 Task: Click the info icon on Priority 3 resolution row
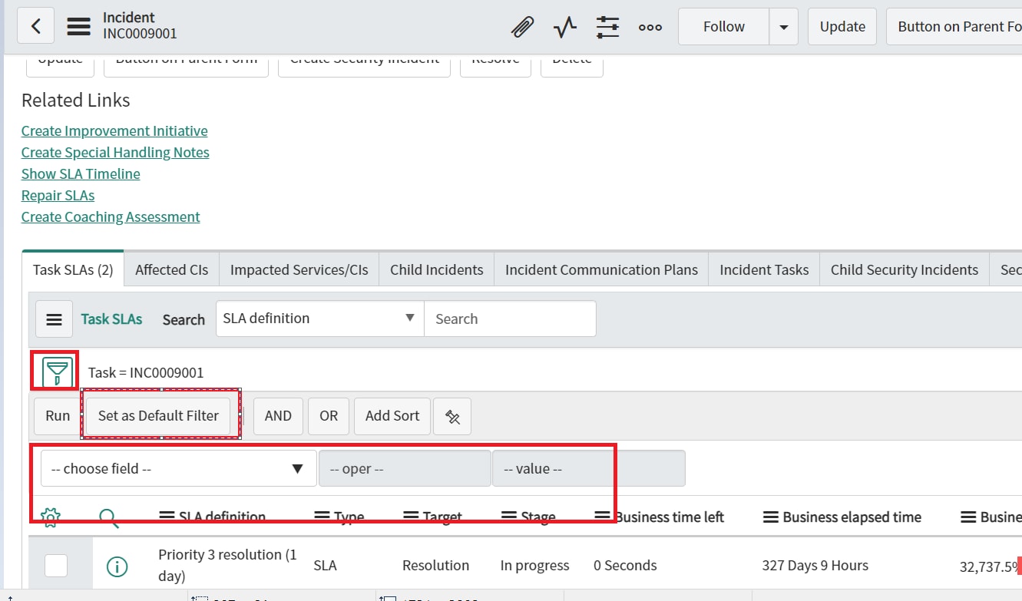(x=117, y=566)
